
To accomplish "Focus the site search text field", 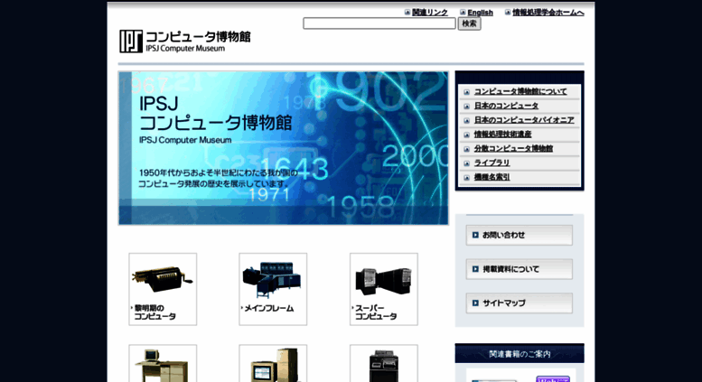I will point(379,23).
